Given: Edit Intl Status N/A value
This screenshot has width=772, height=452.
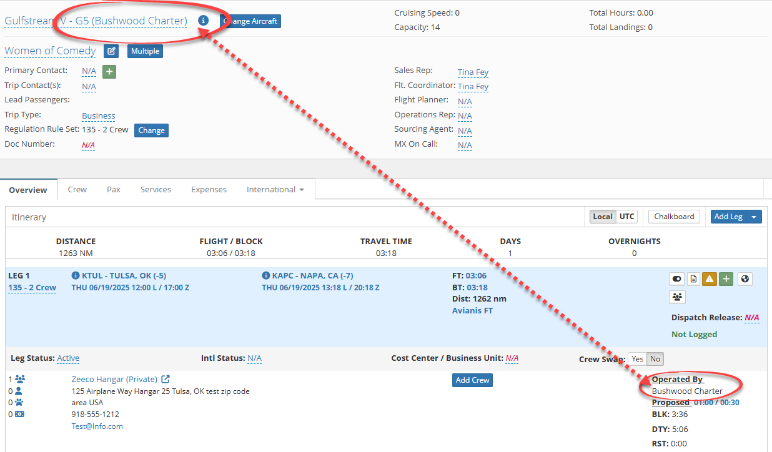Looking at the screenshot, I should (x=254, y=358).
